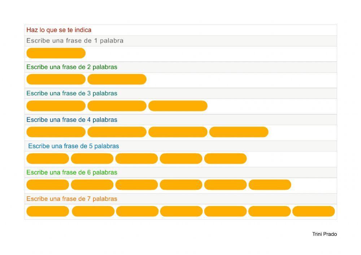Select the fifth box in the 5-word row
Image resolution: width=361 pixels, height=255 pixels.
point(225,158)
